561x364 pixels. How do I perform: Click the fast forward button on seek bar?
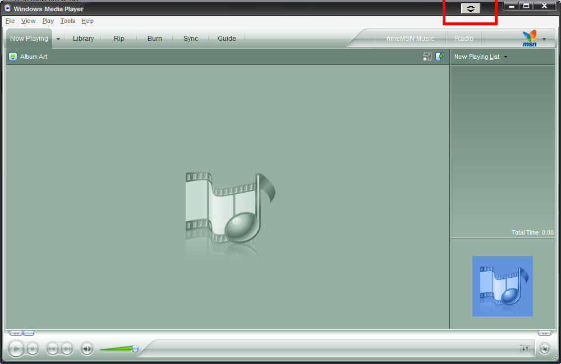tap(545, 333)
